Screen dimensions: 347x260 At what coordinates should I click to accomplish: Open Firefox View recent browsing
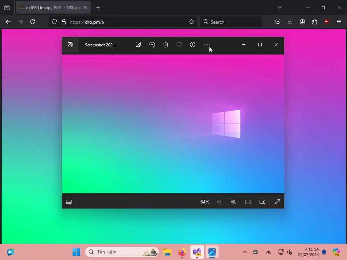[x=7, y=8]
